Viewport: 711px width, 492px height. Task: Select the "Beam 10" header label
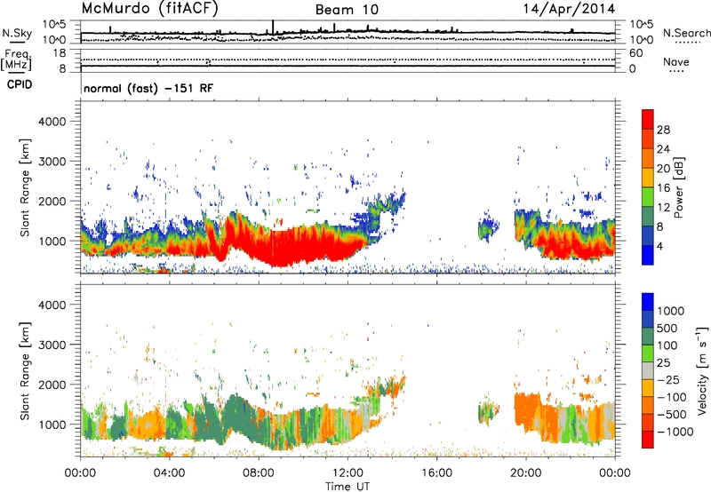click(347, 10)
